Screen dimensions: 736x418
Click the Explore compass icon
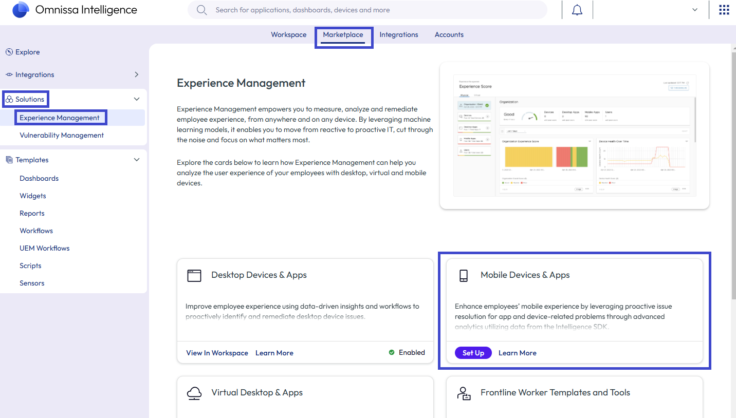click(9, 52)
